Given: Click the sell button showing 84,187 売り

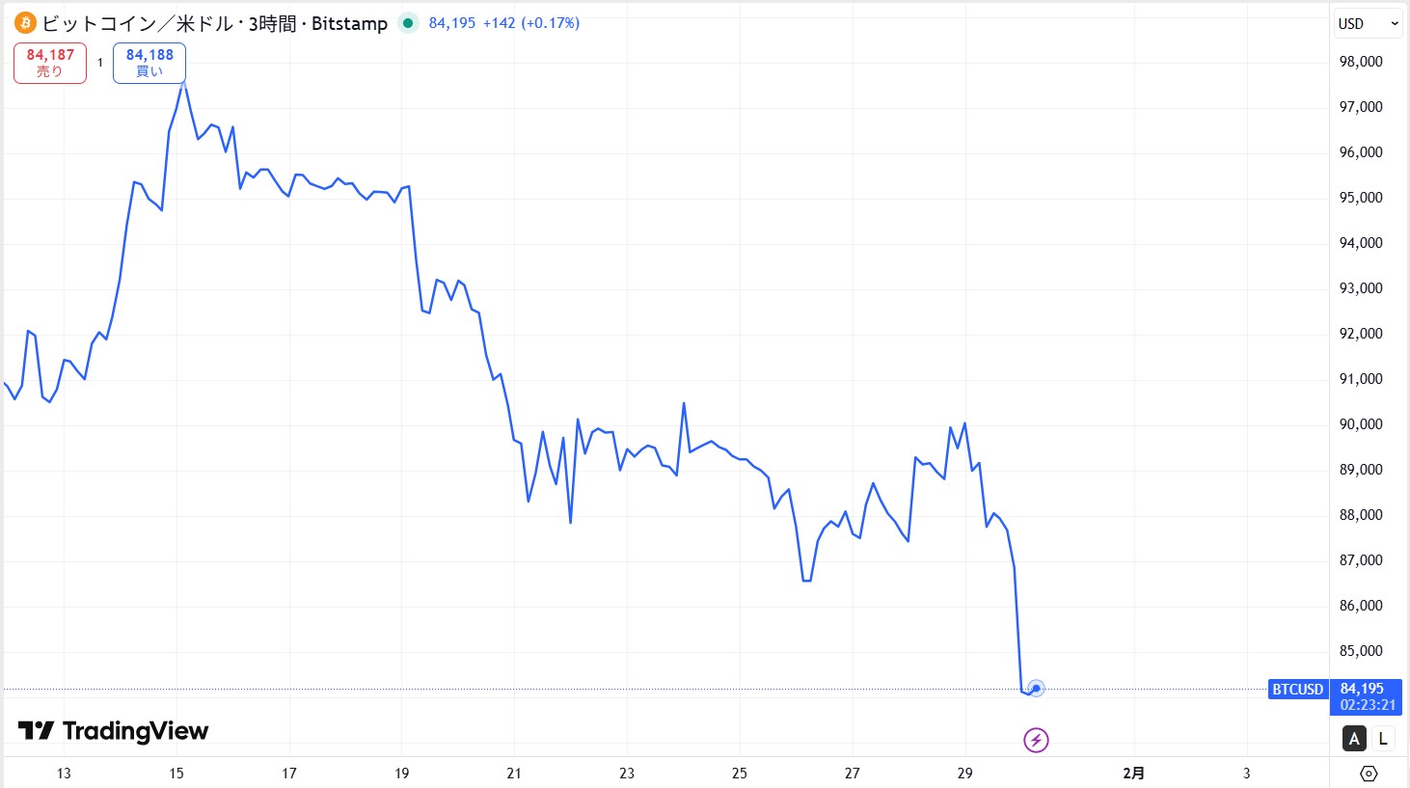Looking at the screenshot, I should coord(50,63).
